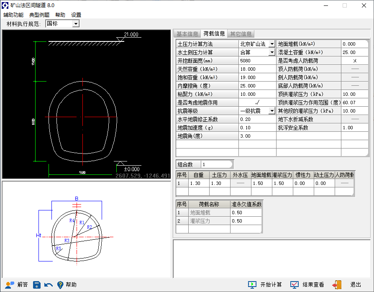This screenshot has width=374, height=292.
Task: Switch to the 其它信息 tab
Action: click(241, 34)
